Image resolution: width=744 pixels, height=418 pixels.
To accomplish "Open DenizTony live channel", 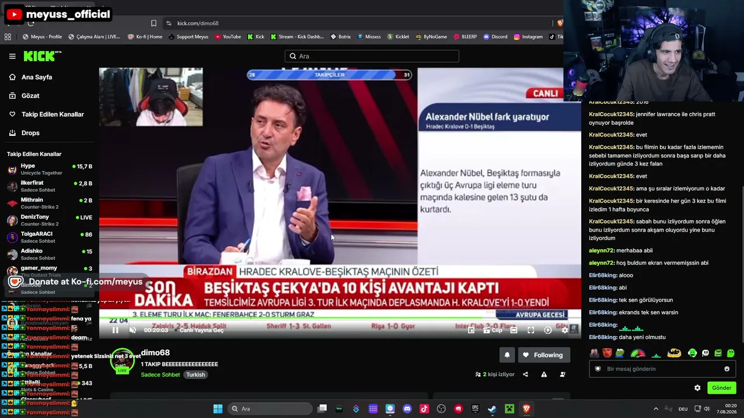I will (x=49, y=220).
